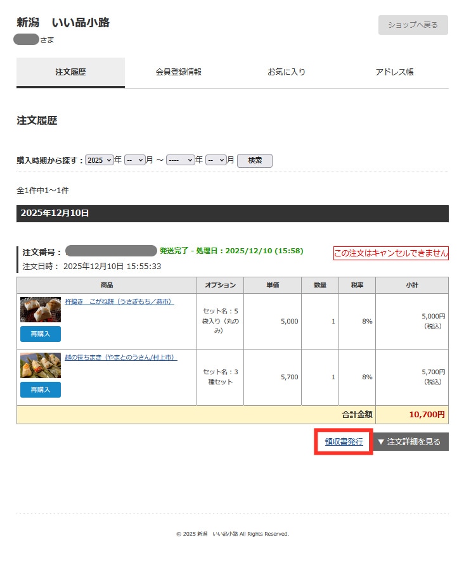Click the red この注文はキャンセルできません notice
The height and width of the screenshot is (561, 464).
coord(390,253)
